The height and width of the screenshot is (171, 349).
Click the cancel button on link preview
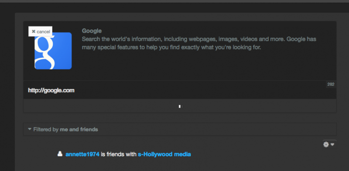point(41,31)
